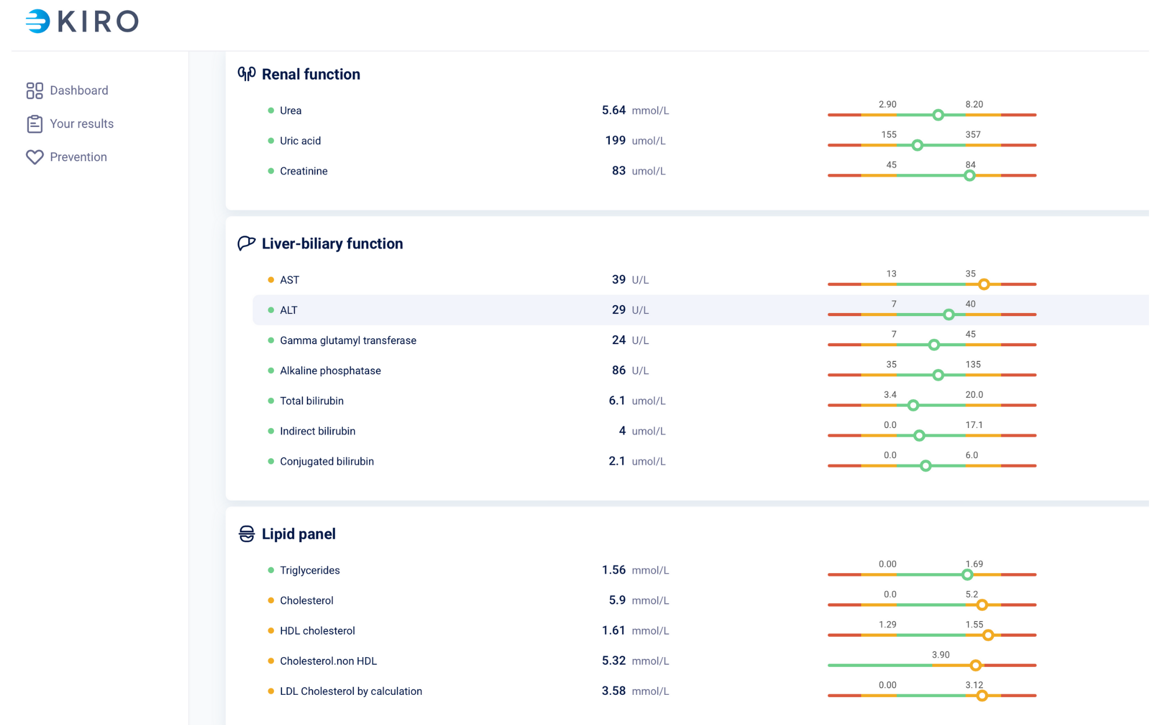Click the KIRO logo icon
Viewport: 1160px width, 725px height.
click(x=38, y=21)
